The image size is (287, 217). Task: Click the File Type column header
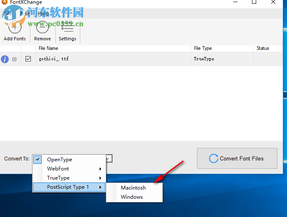pos(222,48)
